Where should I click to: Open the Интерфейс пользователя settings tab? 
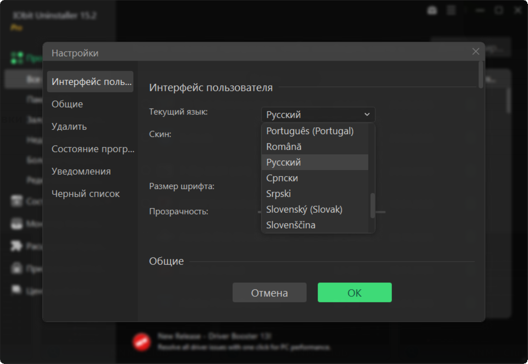coord(90,81)
